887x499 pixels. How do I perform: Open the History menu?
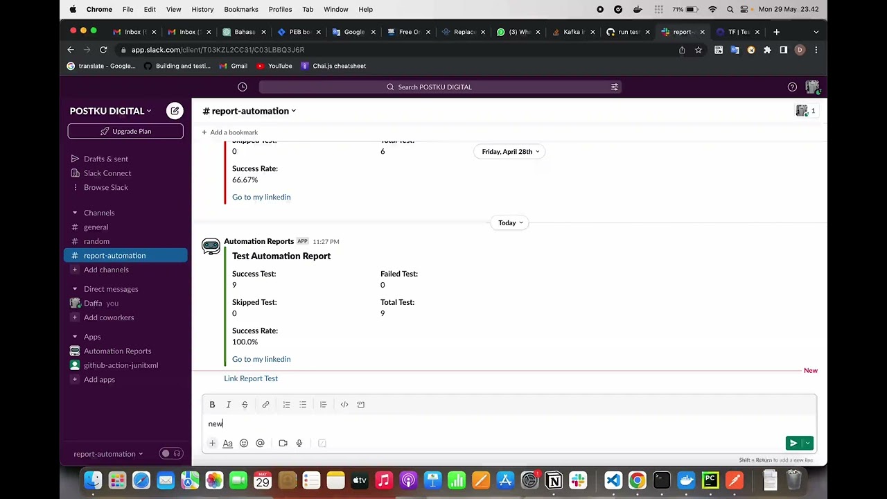pyautogui.click(x=202, y=10)
